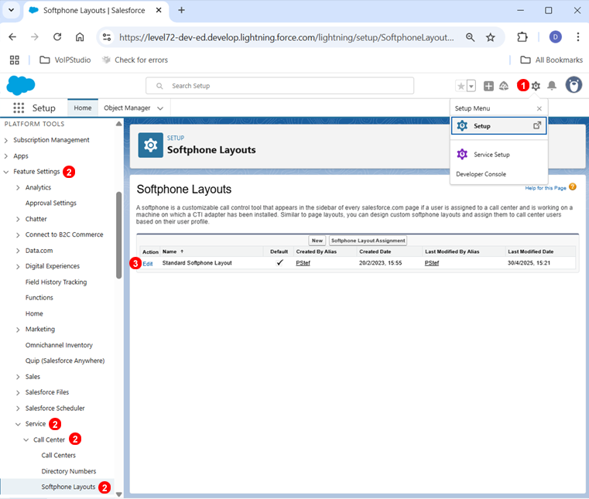
Task: Expand Chatter tree node
Action: (18, 219)
